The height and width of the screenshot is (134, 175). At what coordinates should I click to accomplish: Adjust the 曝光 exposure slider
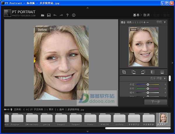[x=148, y=93]
